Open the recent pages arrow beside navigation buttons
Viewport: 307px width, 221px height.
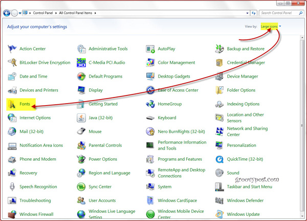(20, 13)
